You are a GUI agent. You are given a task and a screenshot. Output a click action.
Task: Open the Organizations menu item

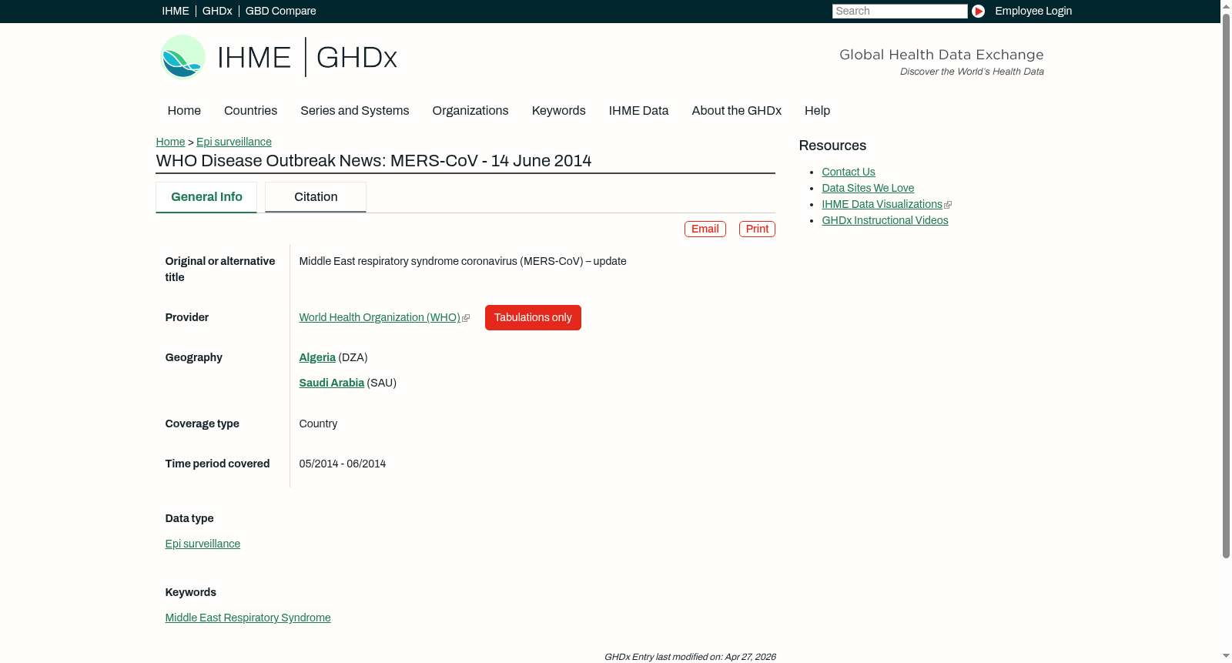pyautogui.click(x=470, y=111)
